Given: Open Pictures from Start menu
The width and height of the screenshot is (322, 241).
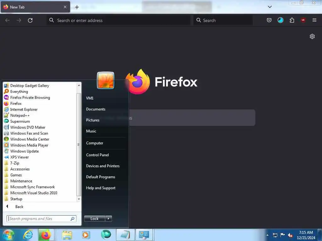Looking at the screenshot, I should coord(93,120).
